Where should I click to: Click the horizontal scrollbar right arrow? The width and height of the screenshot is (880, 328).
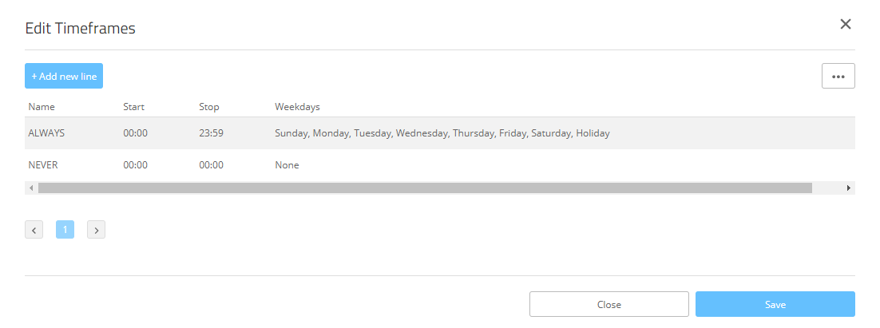849,188
